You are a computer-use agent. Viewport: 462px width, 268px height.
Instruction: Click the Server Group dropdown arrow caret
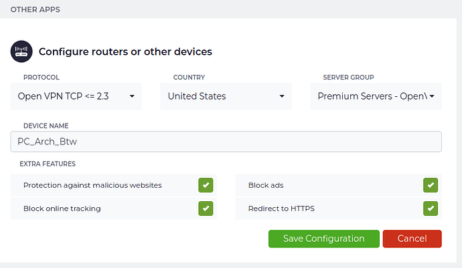[432, 96]
